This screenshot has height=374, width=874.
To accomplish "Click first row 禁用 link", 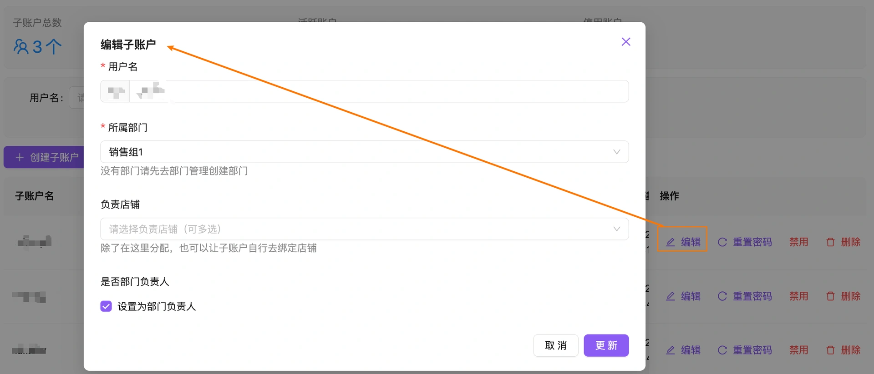I will 799,242.
